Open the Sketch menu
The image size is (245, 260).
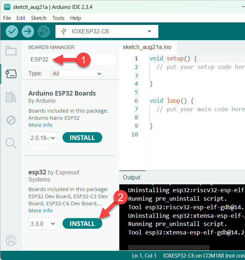(x=39, y=18)
